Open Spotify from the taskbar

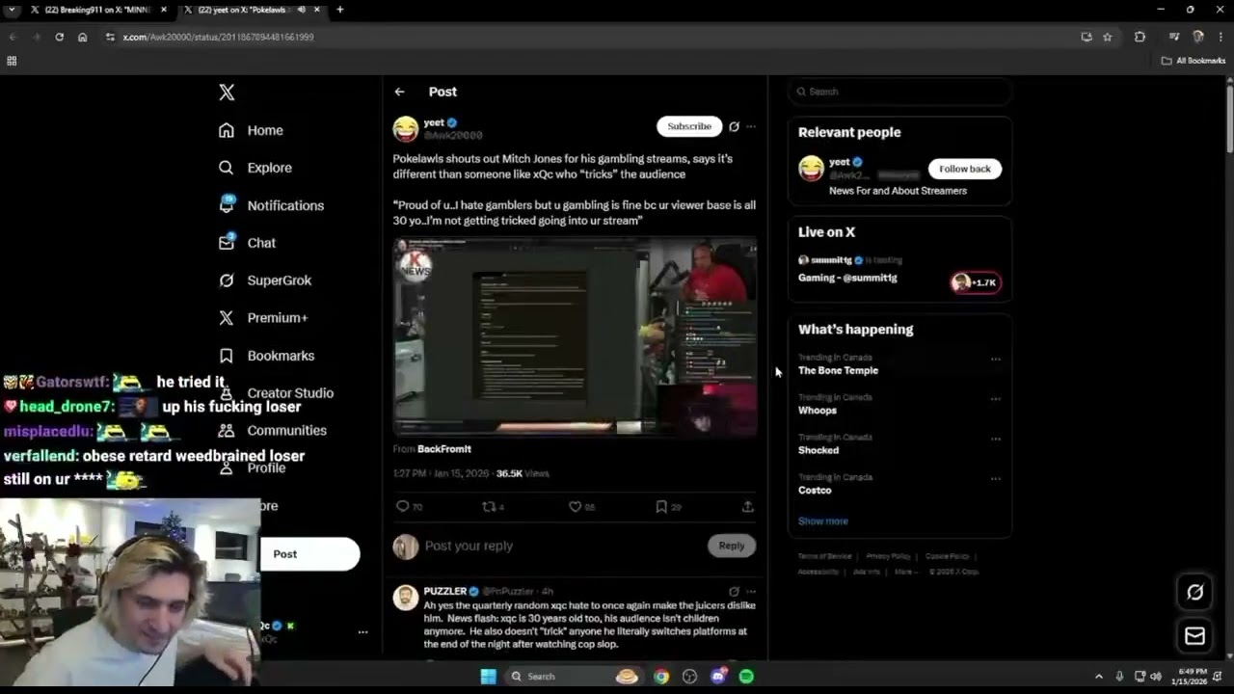pyautogui.click(x=746, y=676)
